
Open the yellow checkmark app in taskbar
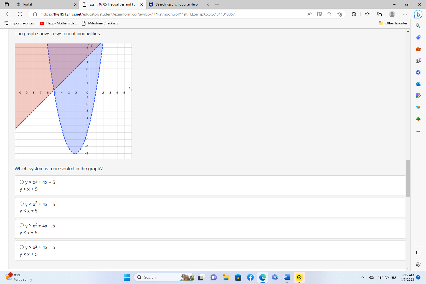click(299, 277)
